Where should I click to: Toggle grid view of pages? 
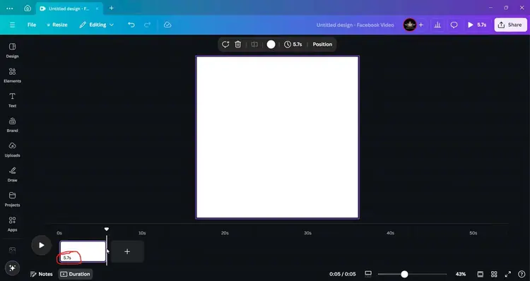click(x=494, y=274)
